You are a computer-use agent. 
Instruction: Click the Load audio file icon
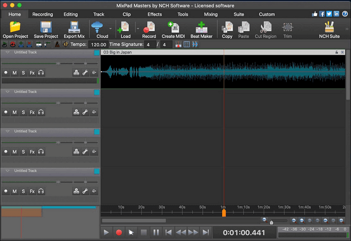click(x=123, y=27)
